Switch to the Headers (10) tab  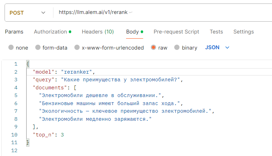98,32
